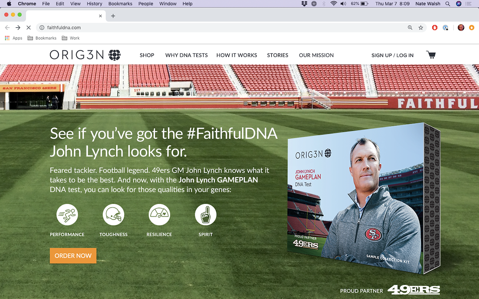Image resolution: width=479 pixels, height=299 pixels.
Task: Open the Chrome menu
Action: [27, 4]
